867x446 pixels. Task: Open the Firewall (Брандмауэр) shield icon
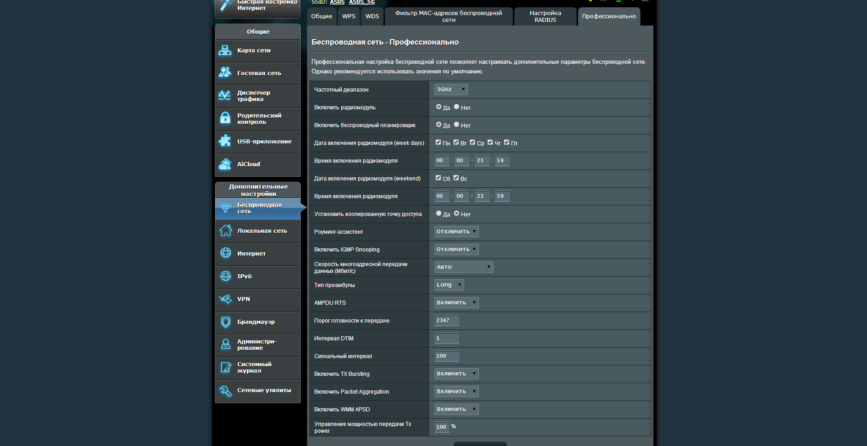pos(226,322)
